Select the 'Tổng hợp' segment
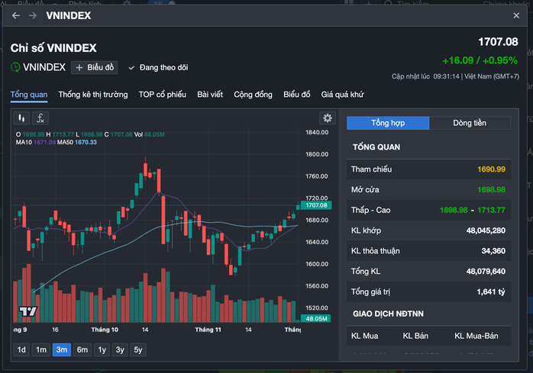The width and height of the screenshot is (533, 373). (388, 123)
